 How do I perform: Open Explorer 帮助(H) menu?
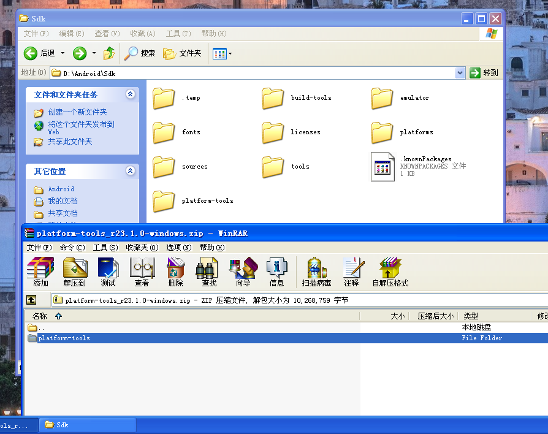coord(214,34)
